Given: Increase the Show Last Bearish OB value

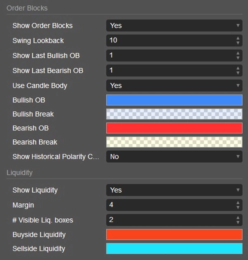Looking at the screenshot, I should (238, 68).
